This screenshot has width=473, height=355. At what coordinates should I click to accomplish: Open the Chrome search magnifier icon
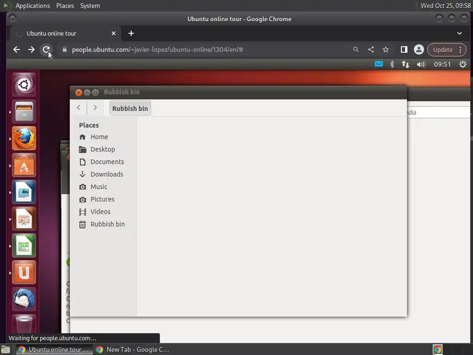[x=356, y=49]
